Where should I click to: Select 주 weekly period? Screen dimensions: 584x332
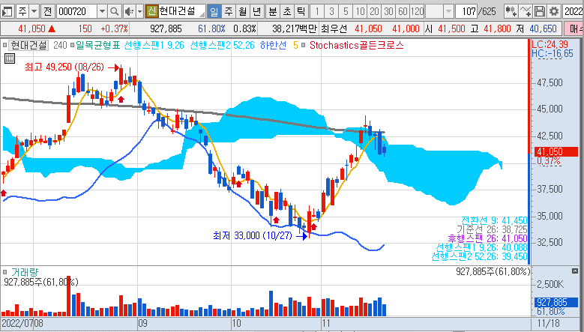(x=229, y=11)
